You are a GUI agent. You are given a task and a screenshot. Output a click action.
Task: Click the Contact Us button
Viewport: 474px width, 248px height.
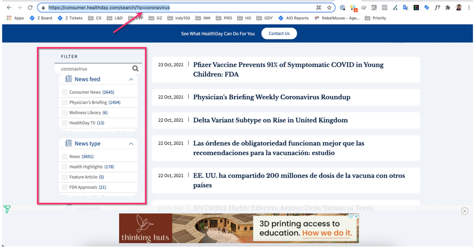[279, 33]
